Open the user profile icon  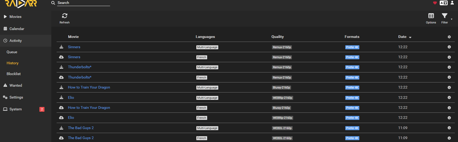tap(452, 3)
